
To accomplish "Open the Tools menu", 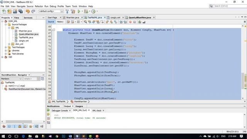I will (x=74, y=6).
